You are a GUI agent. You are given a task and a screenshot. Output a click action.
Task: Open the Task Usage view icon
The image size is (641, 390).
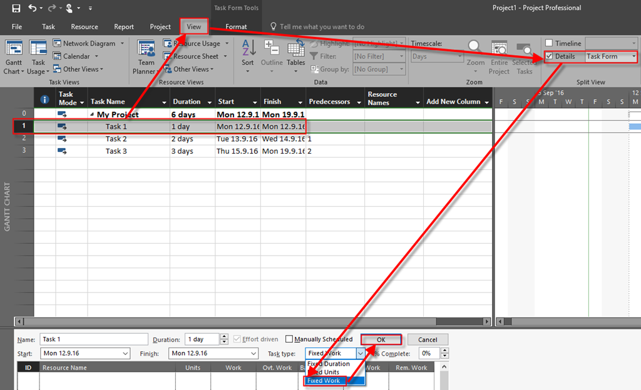(38, 49)
